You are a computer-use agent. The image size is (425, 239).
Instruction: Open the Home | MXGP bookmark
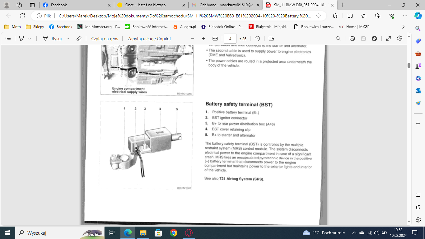click(x=354, y=27)
